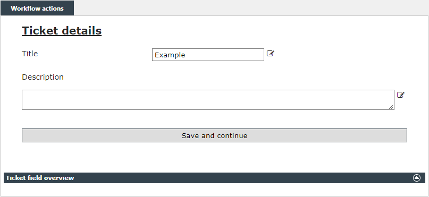Click the Ticket details heading

coord(62,31)
